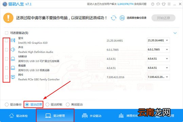The image size is (183, 122).
Task: Click the 清理优化 broom icon
Action: pyautogui.click(x=121, y=116)
